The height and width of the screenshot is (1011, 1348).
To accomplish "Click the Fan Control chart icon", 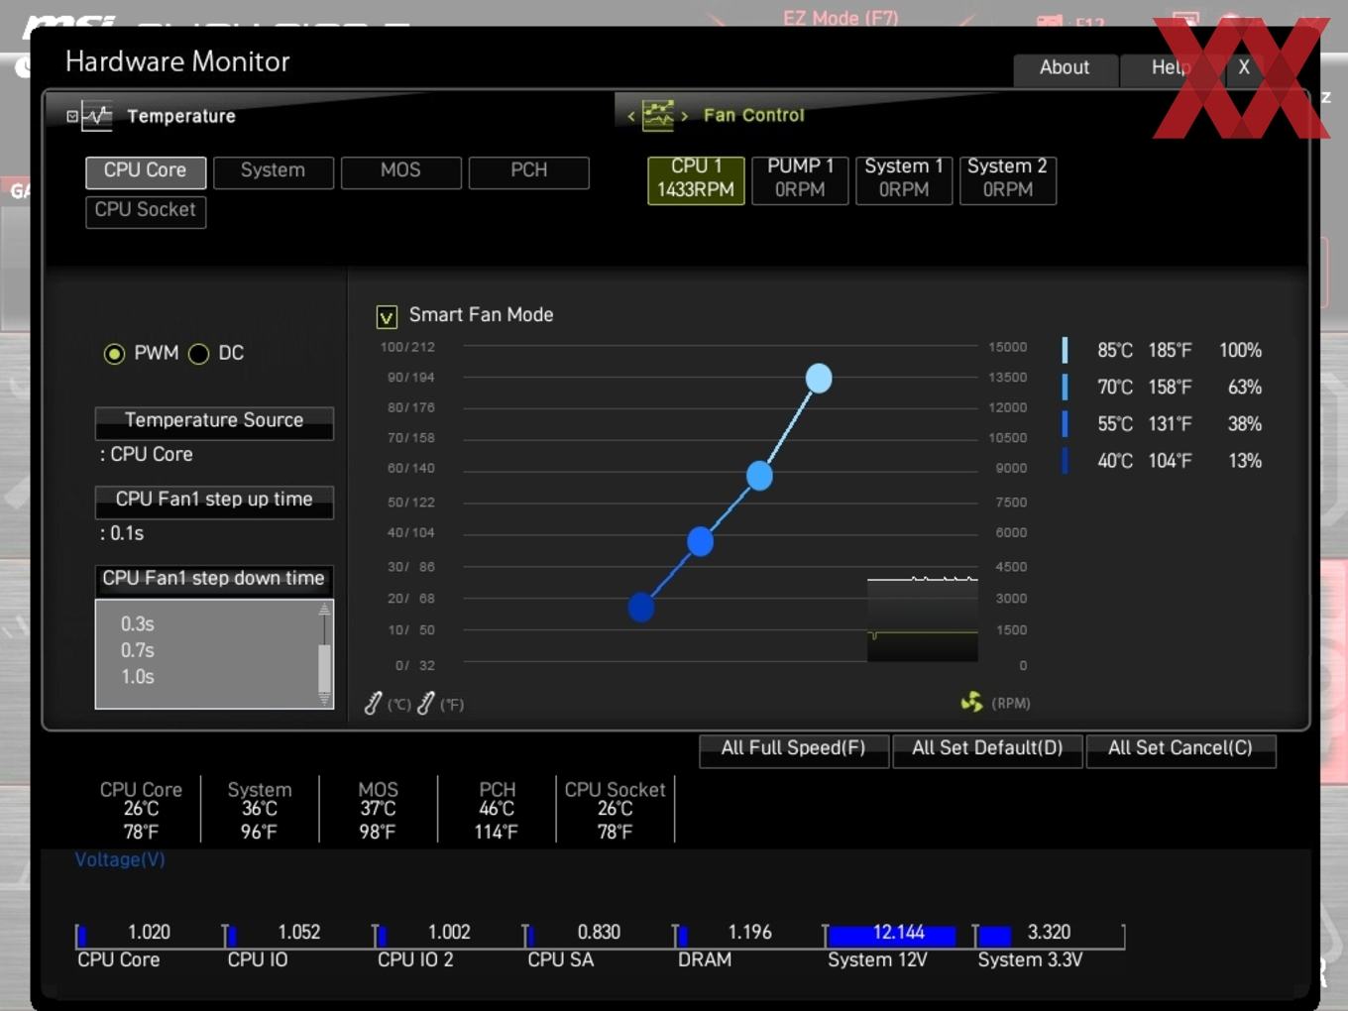I will [x=658, y=115].
